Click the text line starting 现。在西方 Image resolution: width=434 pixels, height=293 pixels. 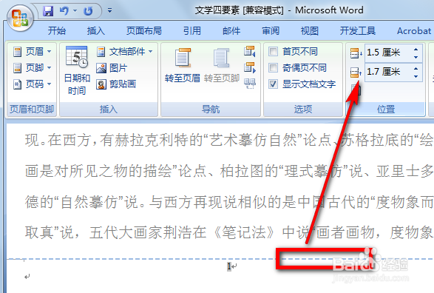click(229, 140)
